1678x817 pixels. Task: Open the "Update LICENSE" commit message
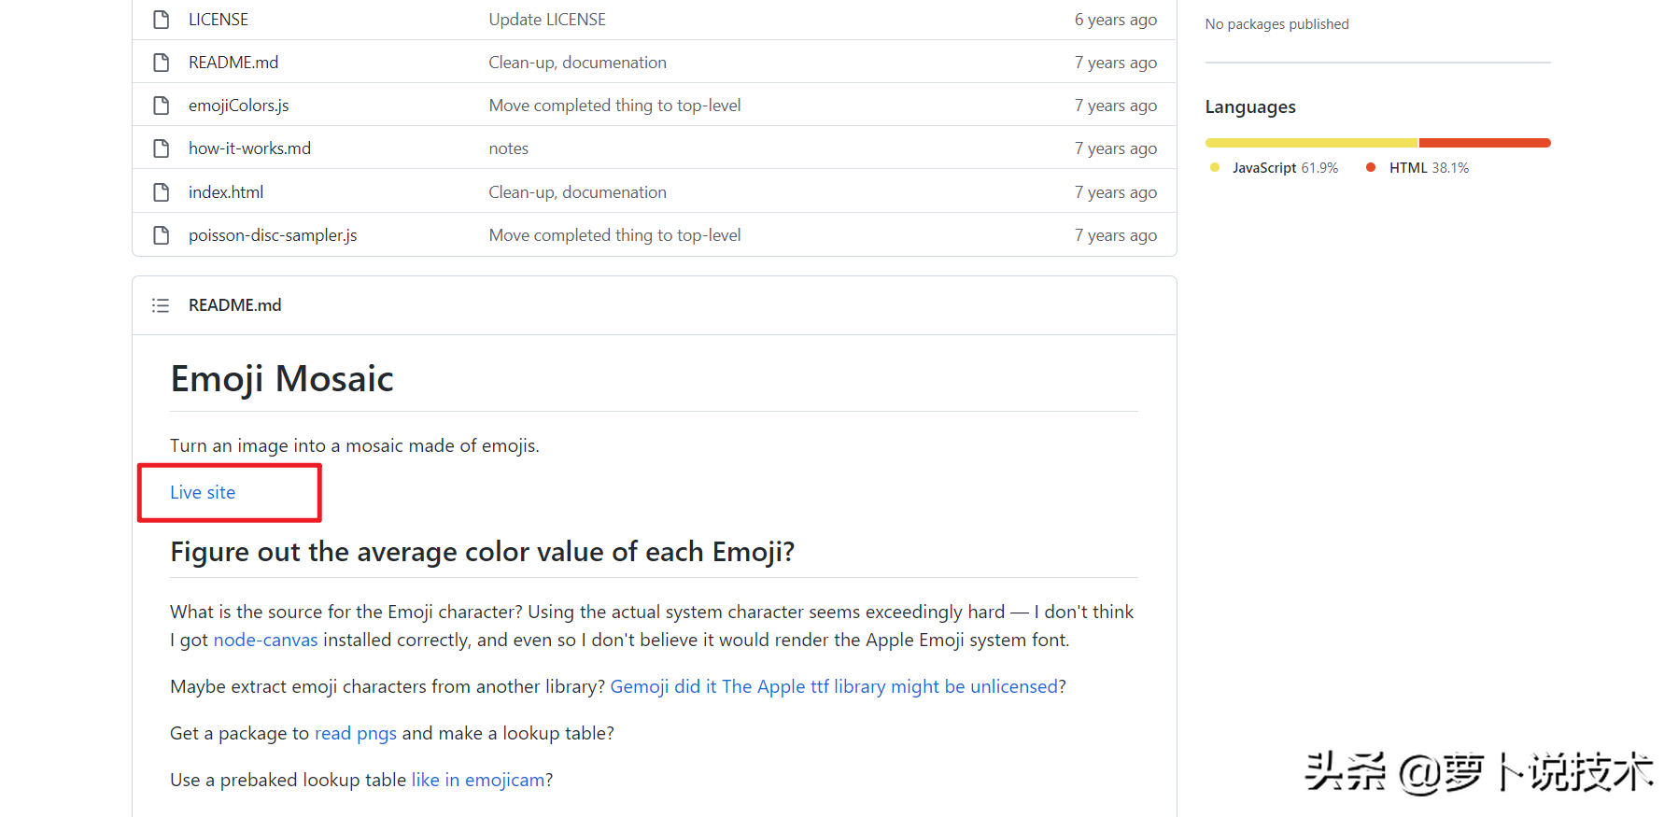click(547, 20)
